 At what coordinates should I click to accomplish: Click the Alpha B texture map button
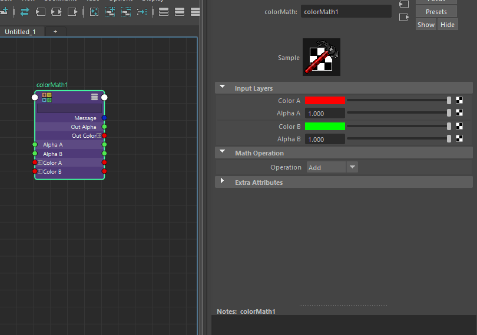459,139
